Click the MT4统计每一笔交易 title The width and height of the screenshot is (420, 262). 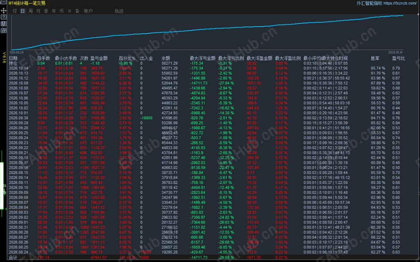[27, 3]
